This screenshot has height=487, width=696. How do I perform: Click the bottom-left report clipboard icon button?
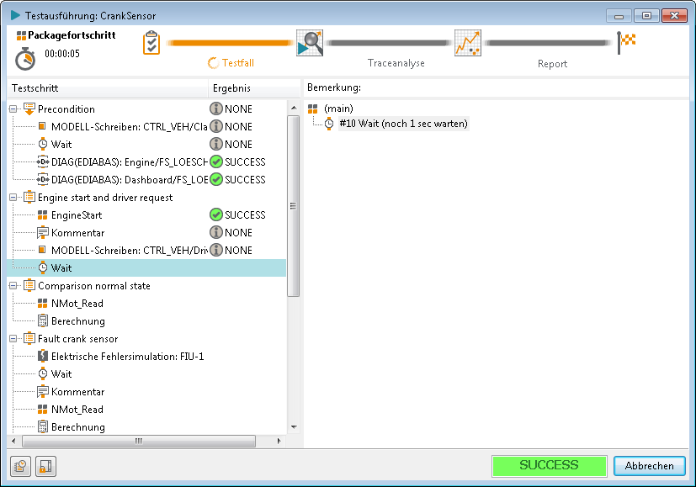(20, 466)
